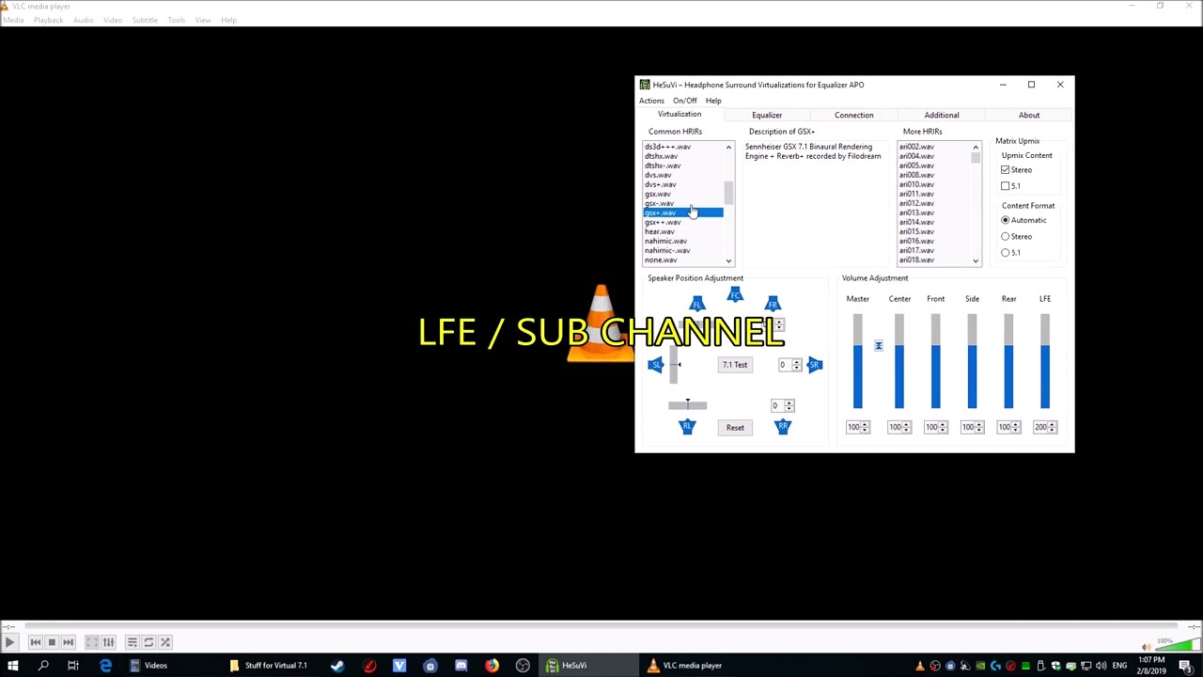Click the FL front-left speaker icon
Image resolution: width=1203 pixels, height=677 pixels.
point(697,303)
